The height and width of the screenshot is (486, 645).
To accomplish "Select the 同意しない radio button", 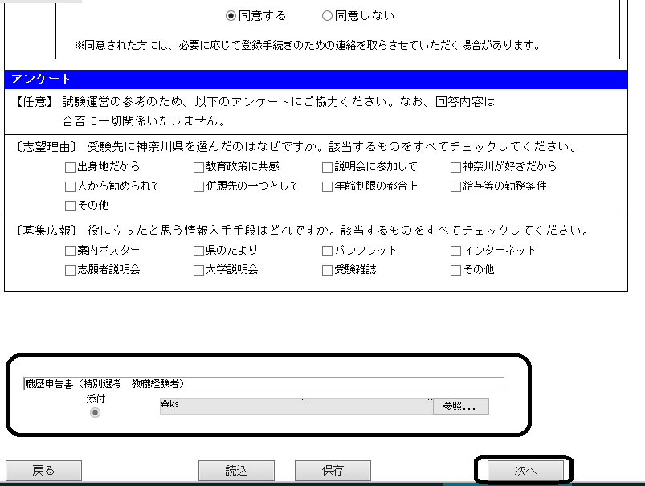I will [327, 16].
